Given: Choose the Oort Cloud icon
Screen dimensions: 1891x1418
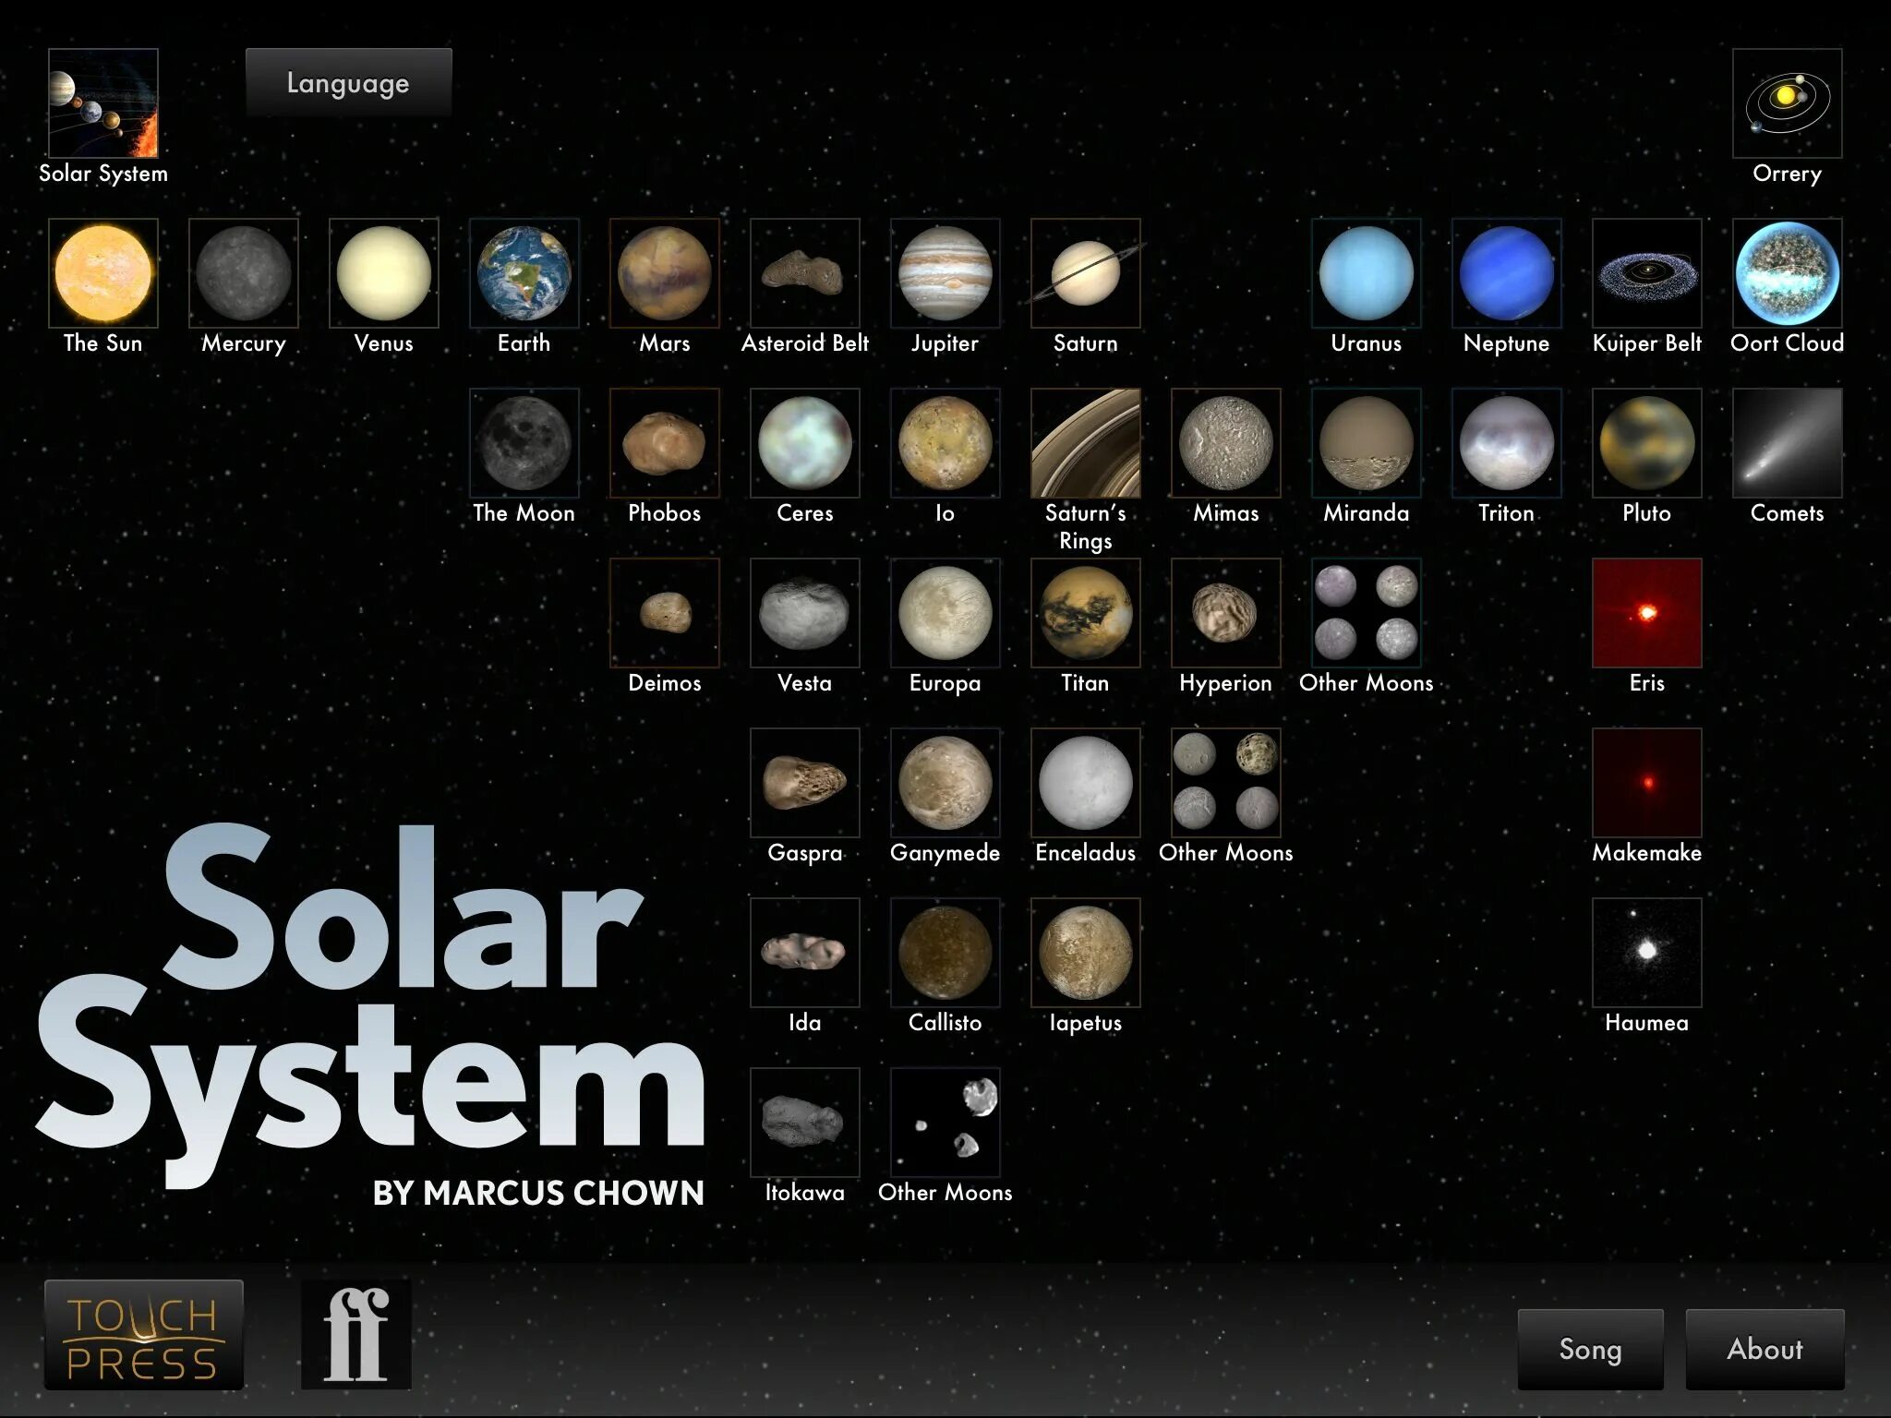Looking at the screenshot, I should [1787, 273].
